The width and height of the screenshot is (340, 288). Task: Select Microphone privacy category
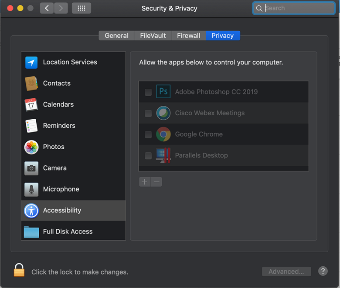[x=61, y=189]
